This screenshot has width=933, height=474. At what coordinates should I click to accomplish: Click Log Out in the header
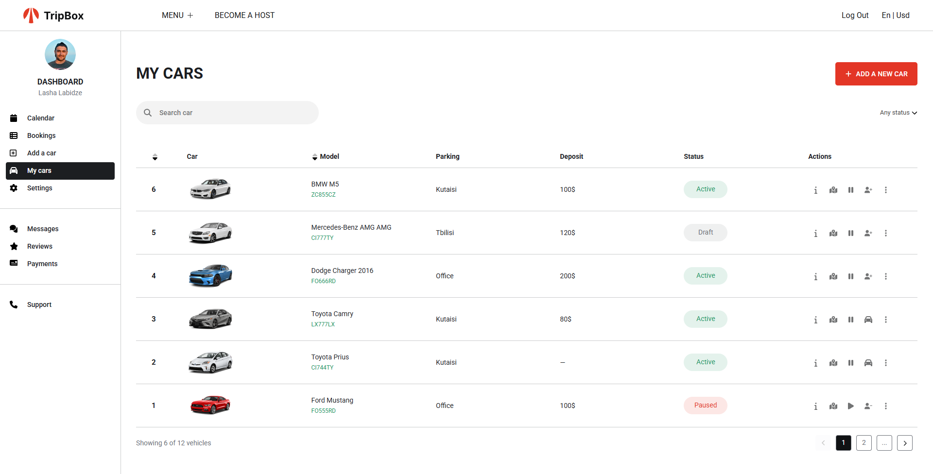click(855, 16)
